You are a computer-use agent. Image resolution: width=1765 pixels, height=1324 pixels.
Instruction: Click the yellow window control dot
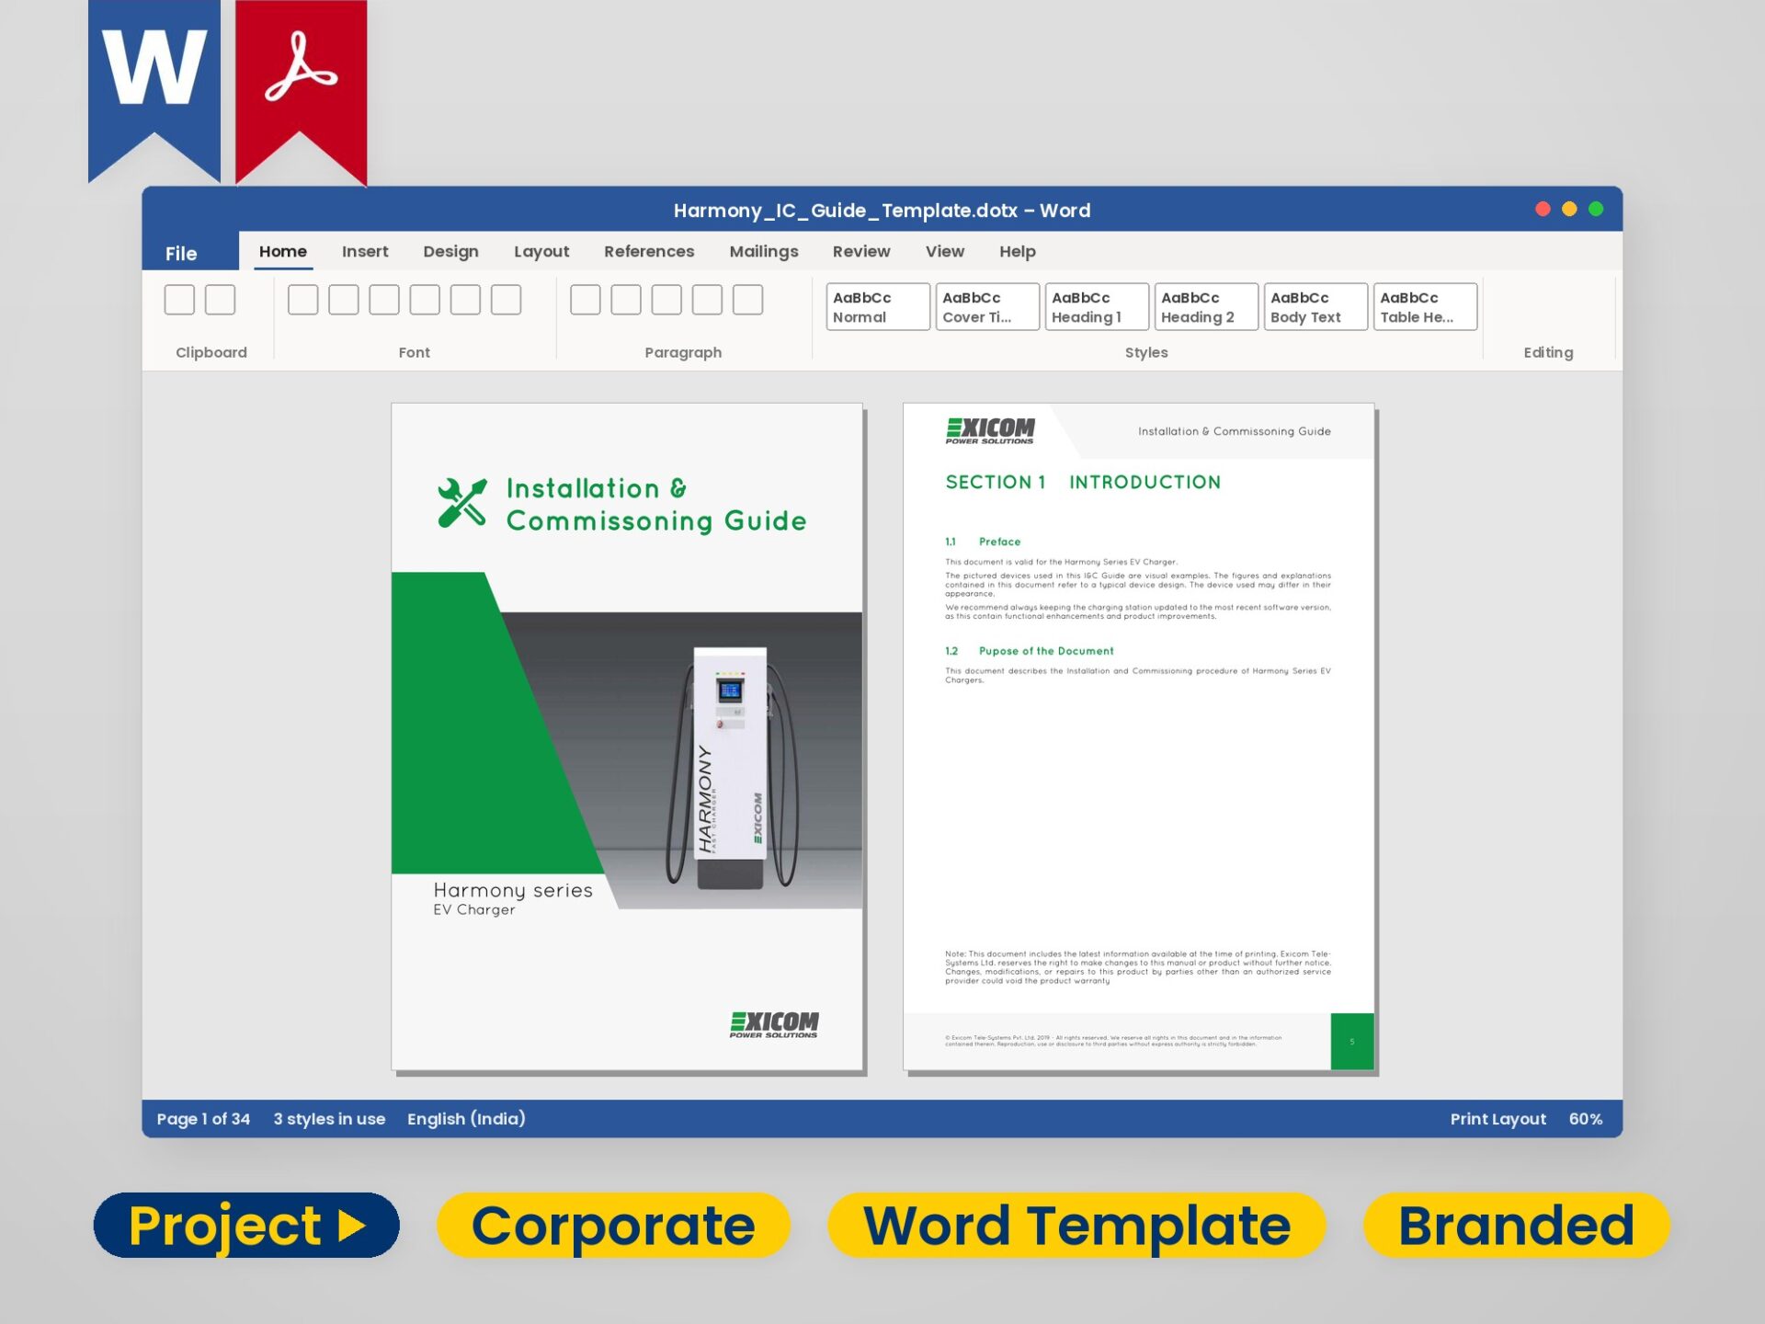pyautogui.click(x=1569, y=210)
